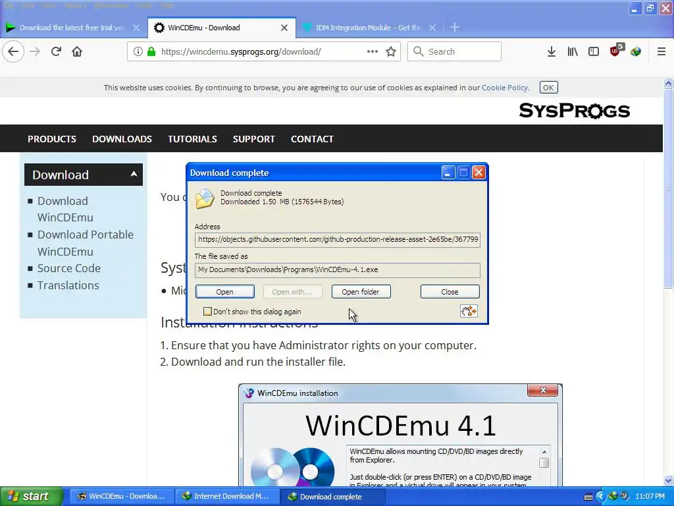This screenshot has height=506, width=674.
Task: Collapse the Download sidebar section
Action: click(134, 174)
